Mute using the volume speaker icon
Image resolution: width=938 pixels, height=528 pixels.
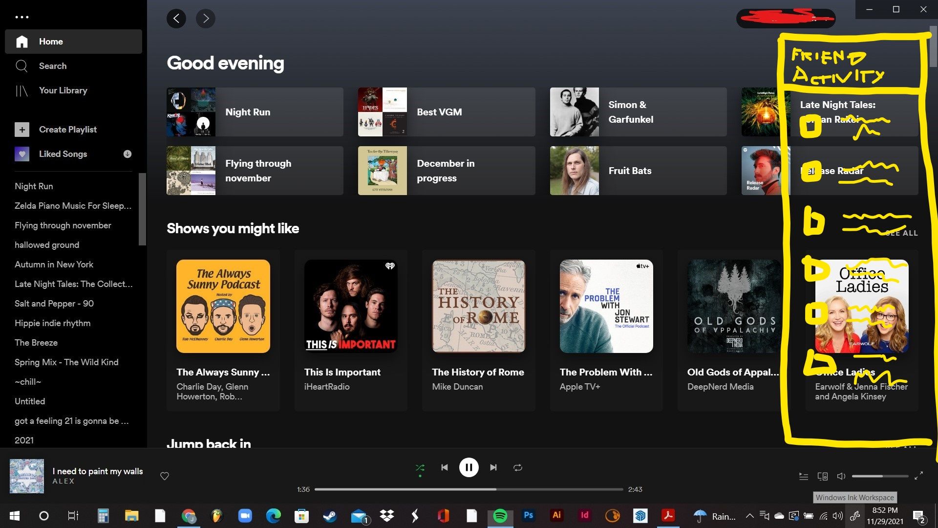[841, 476]
